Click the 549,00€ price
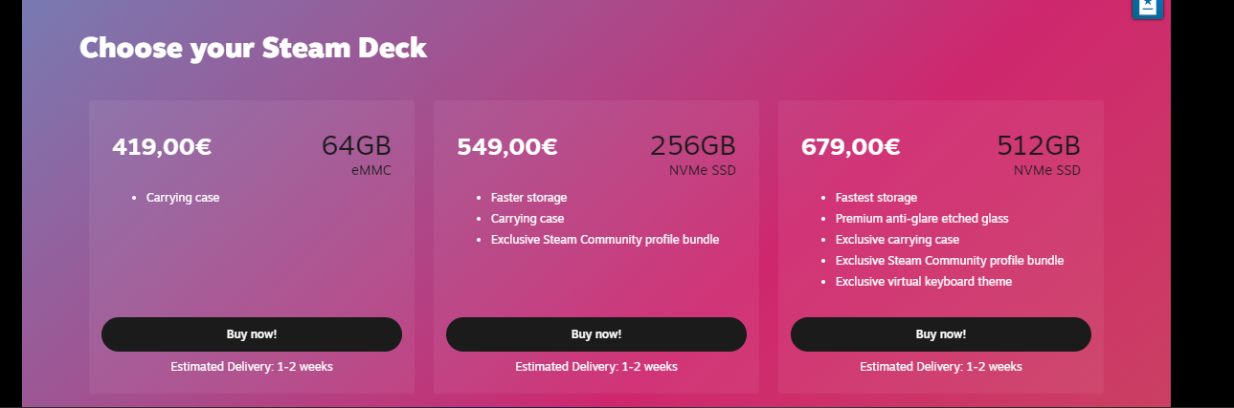This screenshot has width=1234, height=408. coord(507,147)
